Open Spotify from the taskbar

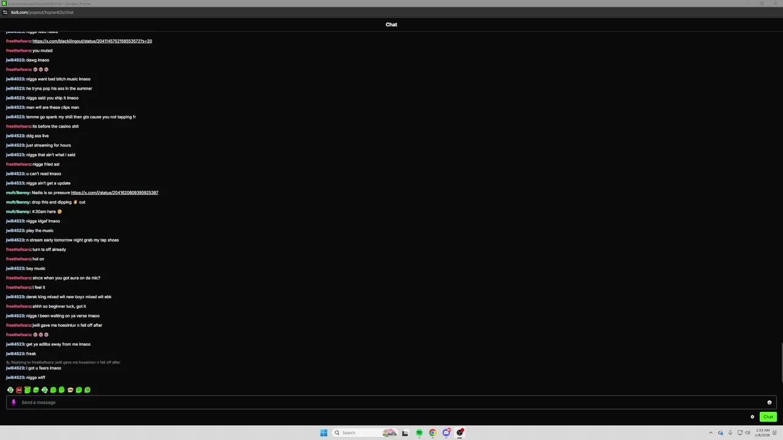coord(419,433)
